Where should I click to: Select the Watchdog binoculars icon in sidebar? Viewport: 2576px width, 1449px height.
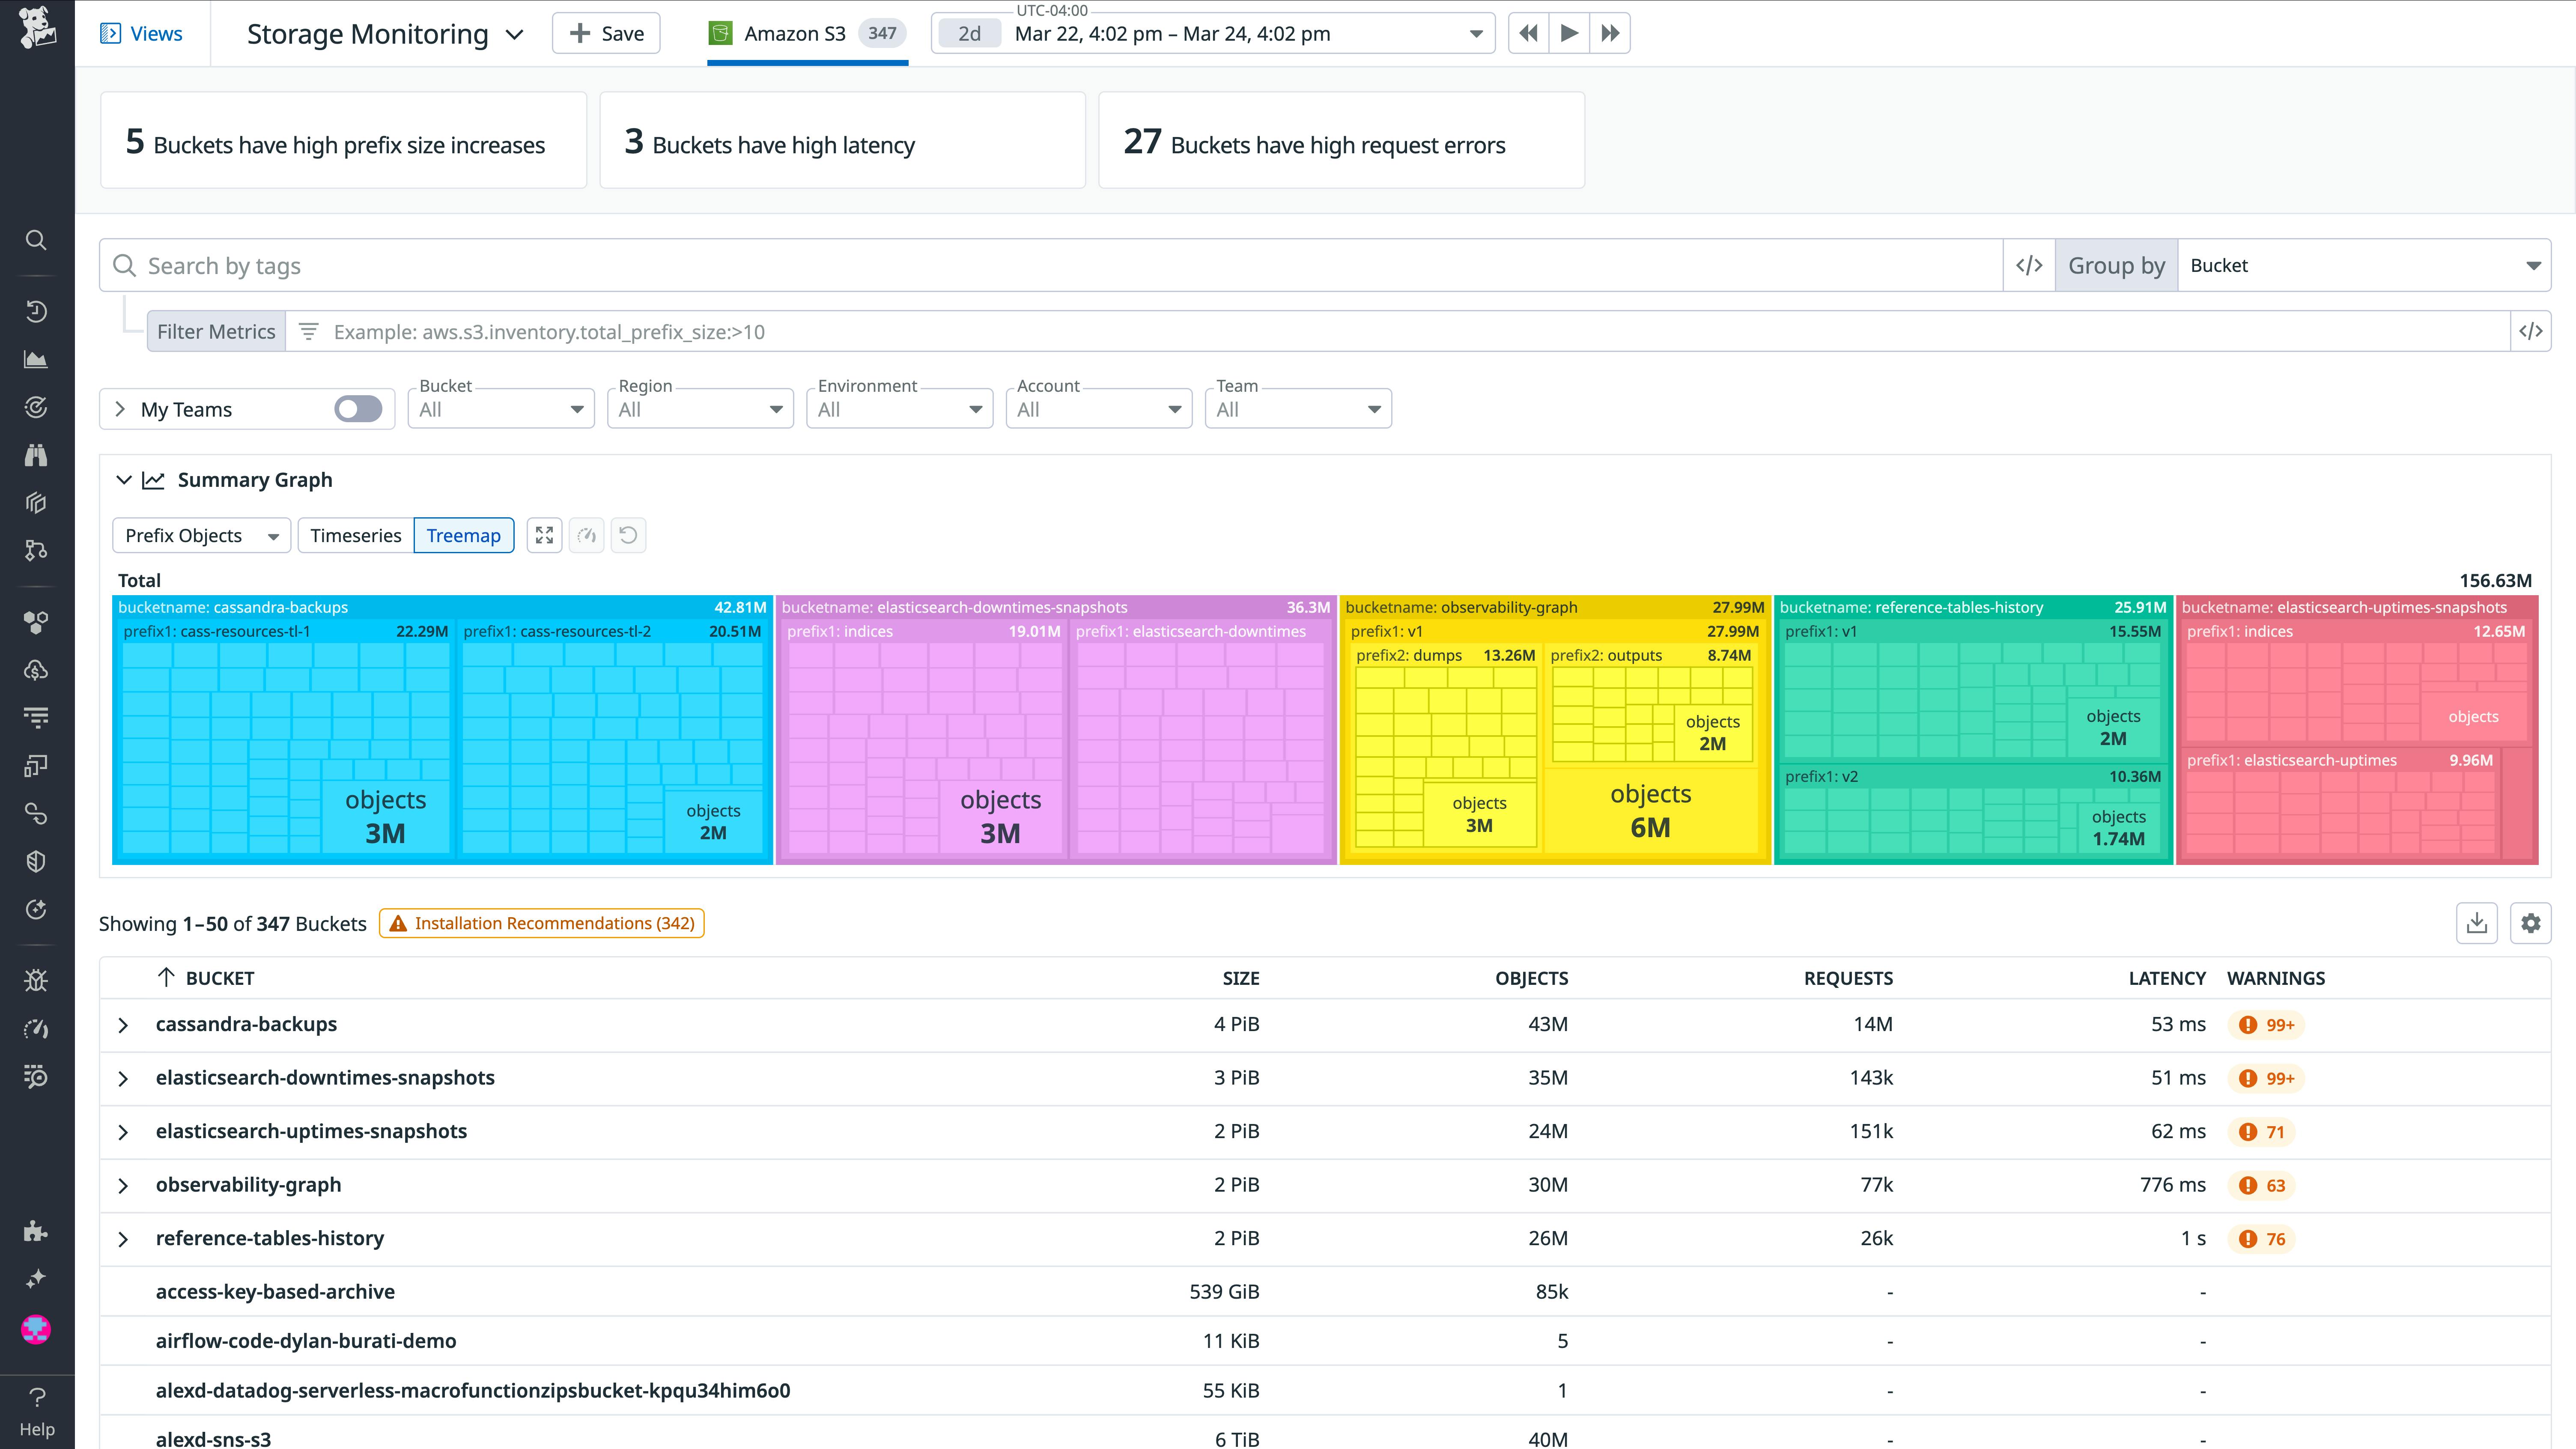36,455
